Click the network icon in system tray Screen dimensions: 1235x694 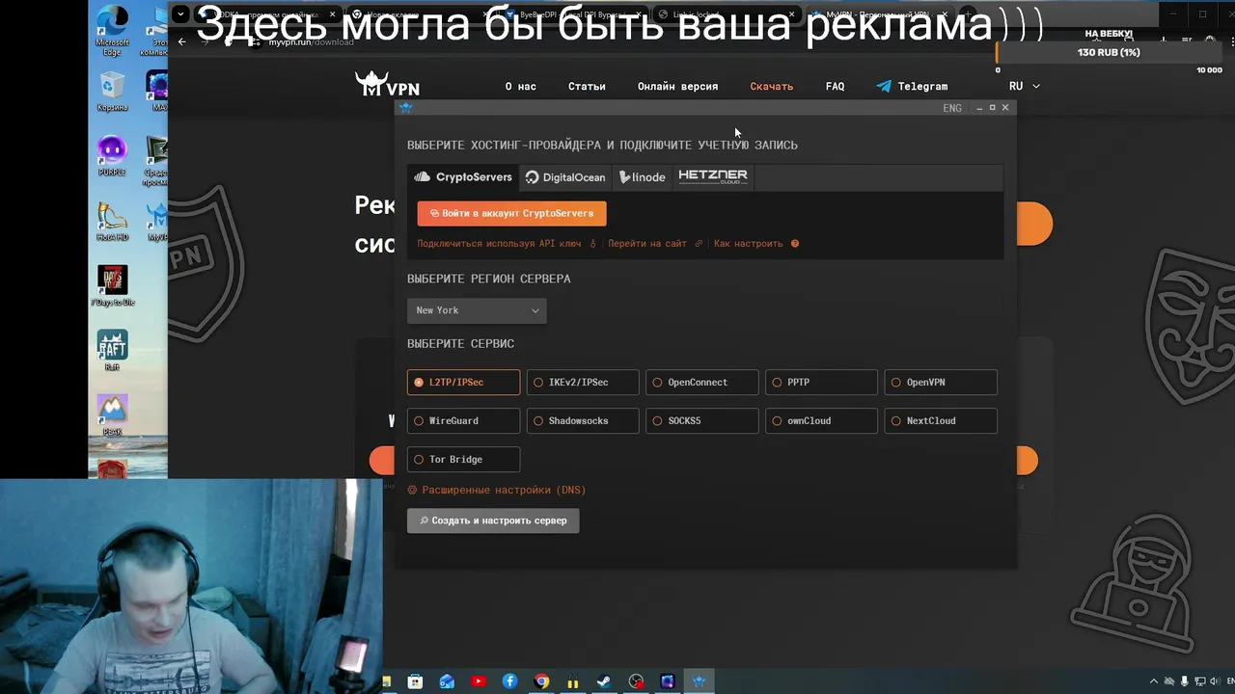pos(1199,681)
